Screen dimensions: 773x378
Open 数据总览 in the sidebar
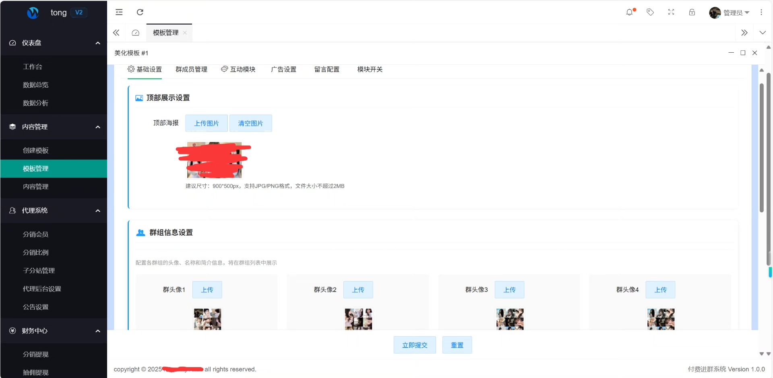54,85
